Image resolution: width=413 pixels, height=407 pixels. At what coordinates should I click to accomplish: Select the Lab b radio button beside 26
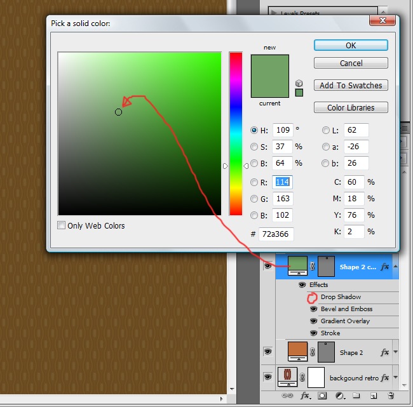(x=325, y=163)
